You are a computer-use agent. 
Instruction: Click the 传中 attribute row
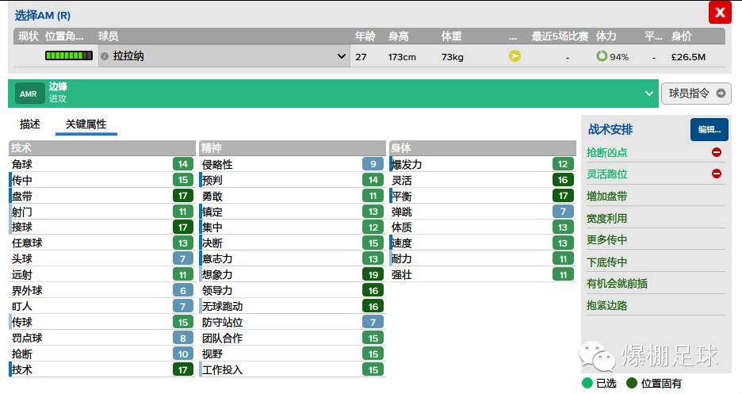pos(101,180)
